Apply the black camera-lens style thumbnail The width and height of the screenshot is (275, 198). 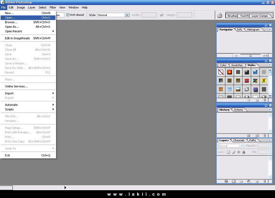247,72
